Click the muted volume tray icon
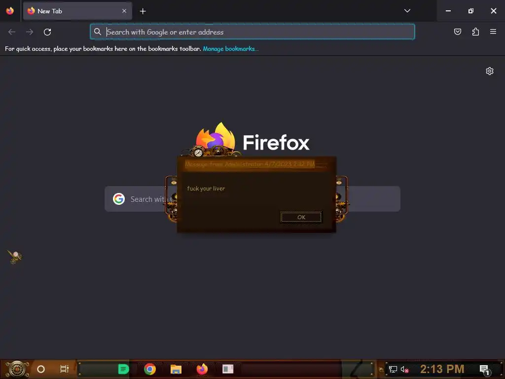Image resolution: width=505 pixels, height=379 pixels. (404, 369)
